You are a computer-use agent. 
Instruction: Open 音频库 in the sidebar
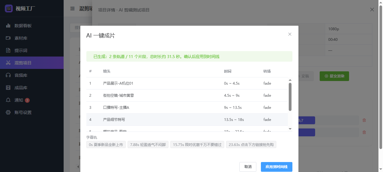click(x=32, y=75)
